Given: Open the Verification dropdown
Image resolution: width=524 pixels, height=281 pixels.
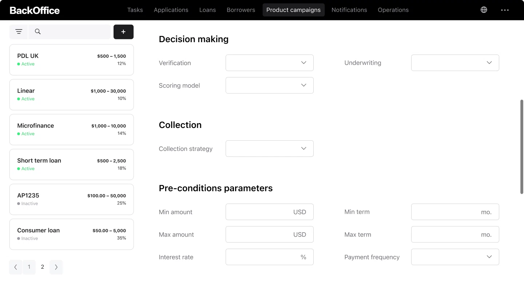Looking at the screenshot, I should 269,63.
